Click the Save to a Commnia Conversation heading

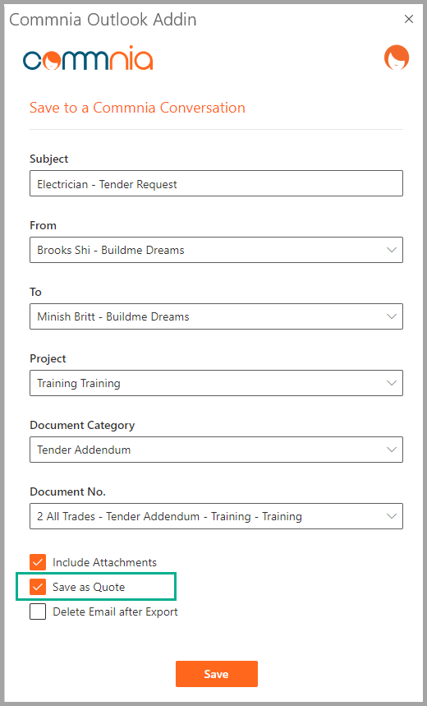coord(137,108)
